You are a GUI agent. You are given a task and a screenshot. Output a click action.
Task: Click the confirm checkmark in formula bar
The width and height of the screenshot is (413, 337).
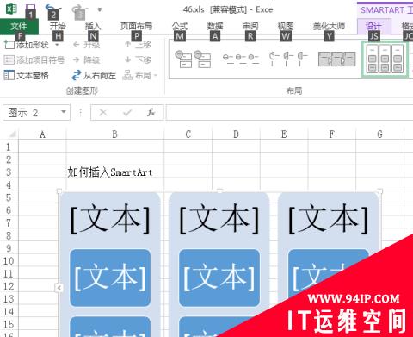tap(127, 113)
